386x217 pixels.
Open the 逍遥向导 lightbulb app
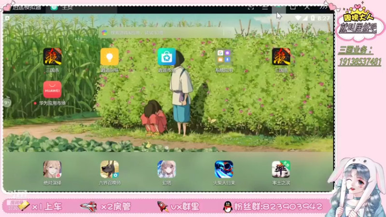pos(110,57)
